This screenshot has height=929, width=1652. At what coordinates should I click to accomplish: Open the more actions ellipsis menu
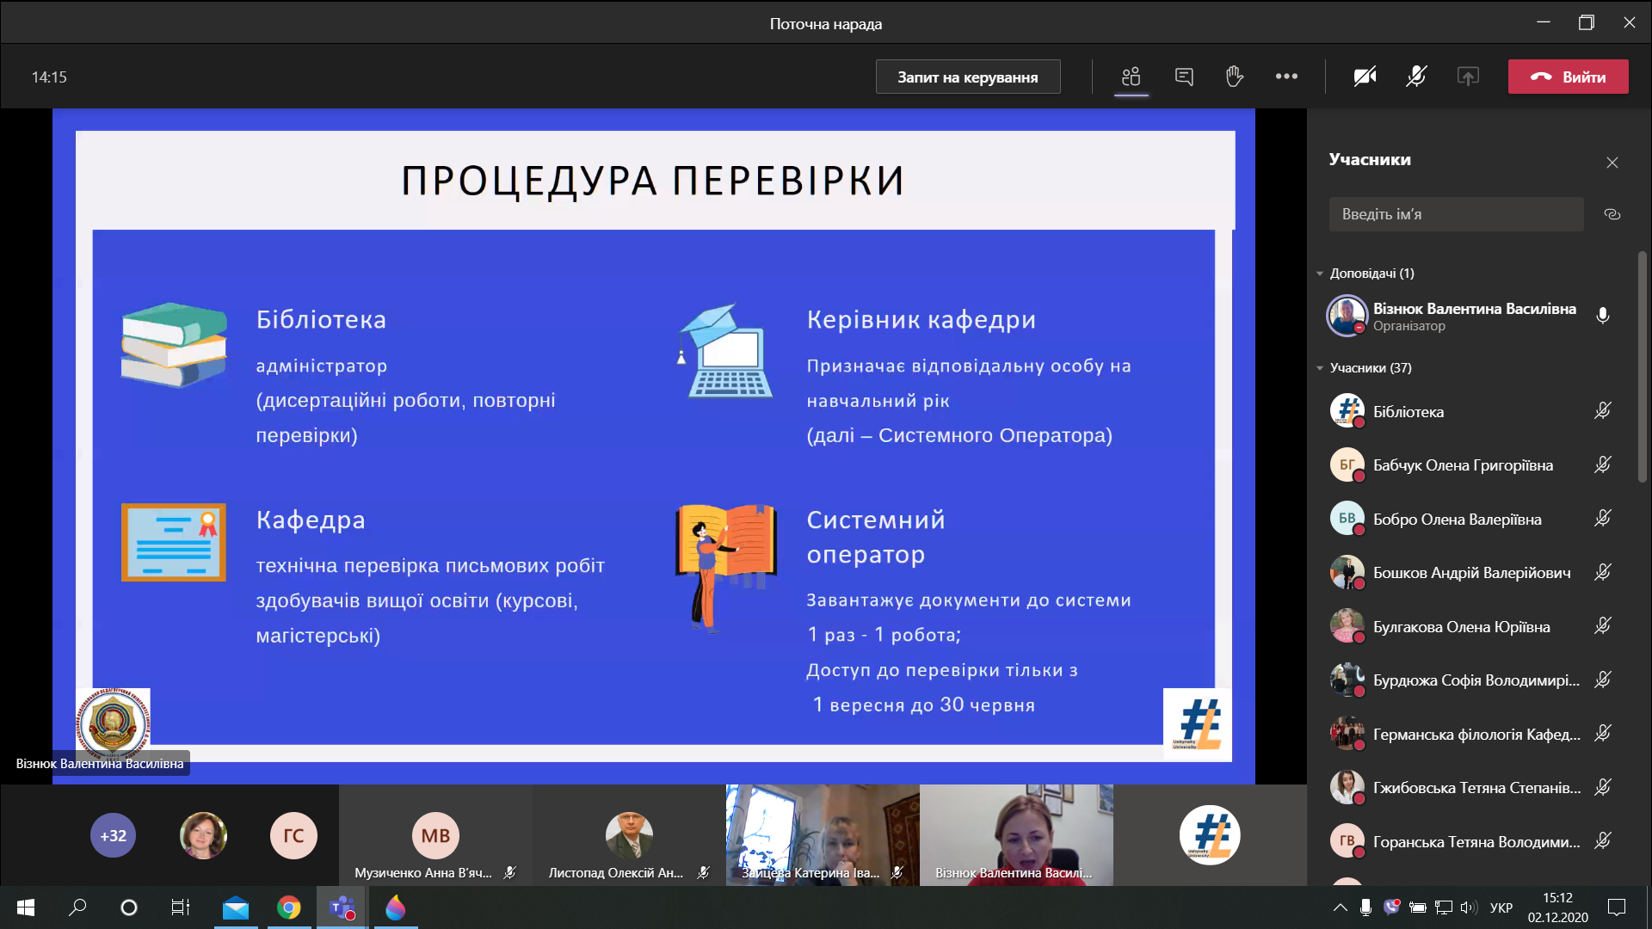pos(1286,77)
